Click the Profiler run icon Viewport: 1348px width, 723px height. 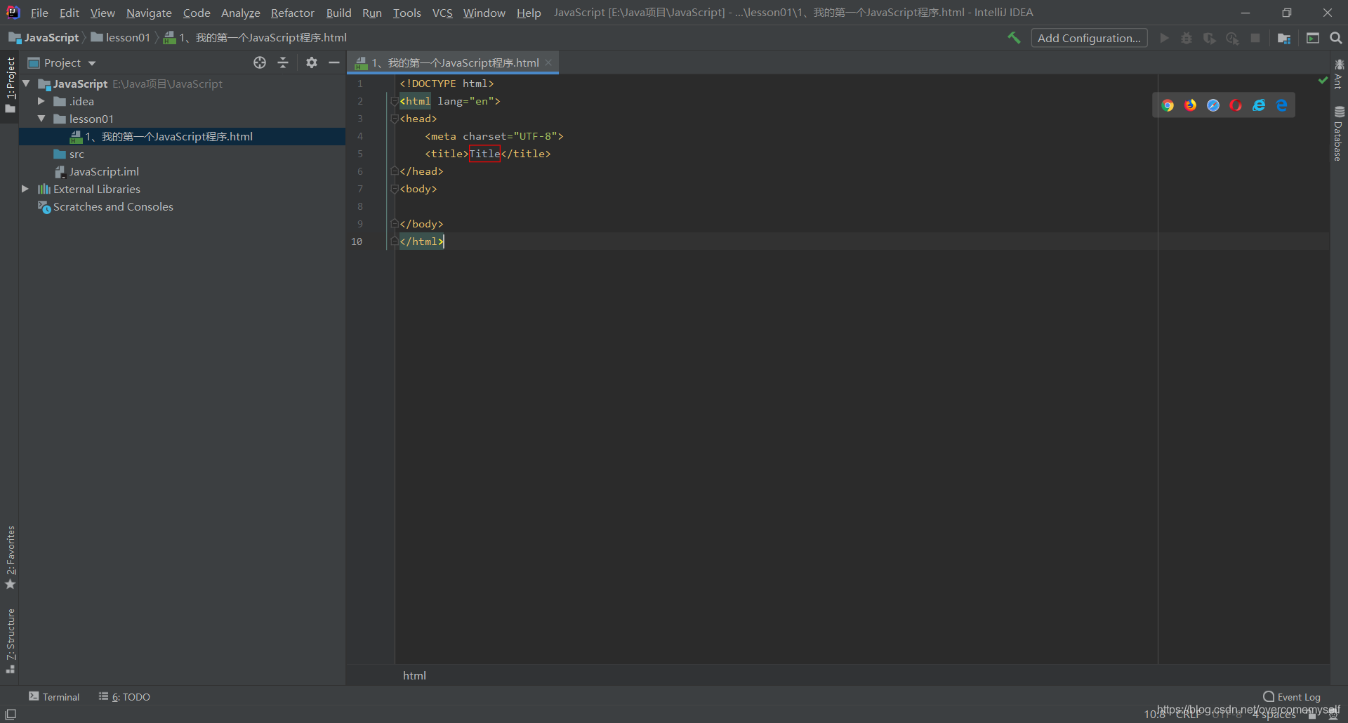[1232, 38]
